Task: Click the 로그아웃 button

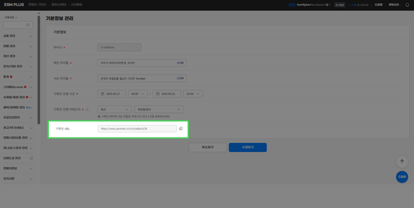Action: (x=340, y=5)
